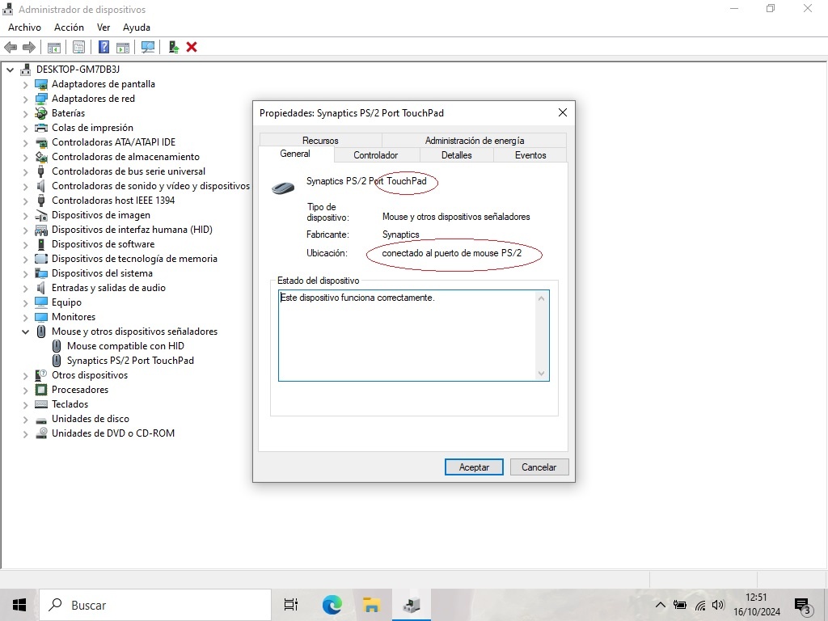This screenshot has width=828, height=621.
Task: Click the Adaptadores de pantalla icon
Action: tap(41, 84)
